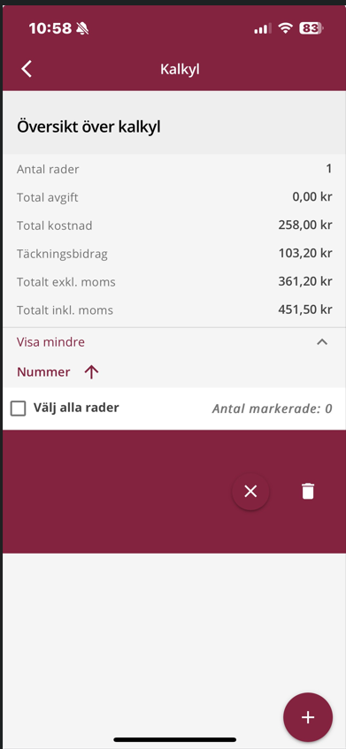The image size is (346, 749).
Task: Tap the cellular signal bars
Action: tap(262, 29)
